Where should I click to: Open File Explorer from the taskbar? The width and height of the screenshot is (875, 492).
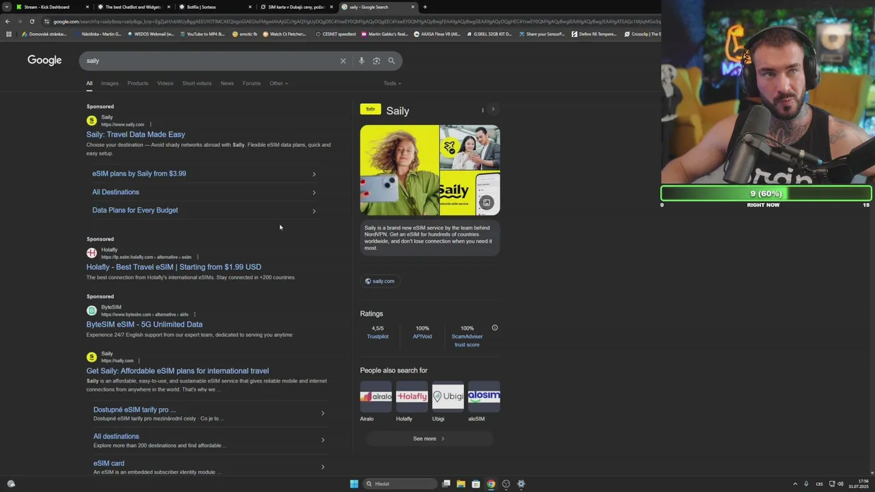pyautogui.click(x=461, y=484)
